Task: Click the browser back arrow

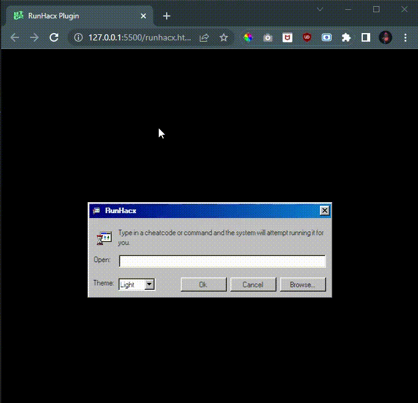Action: pos(15,37)
